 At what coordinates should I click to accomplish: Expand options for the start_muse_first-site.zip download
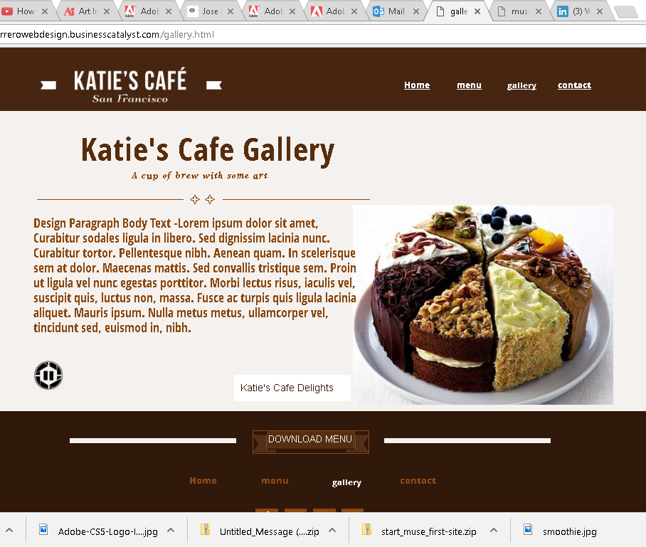point(494,531)
